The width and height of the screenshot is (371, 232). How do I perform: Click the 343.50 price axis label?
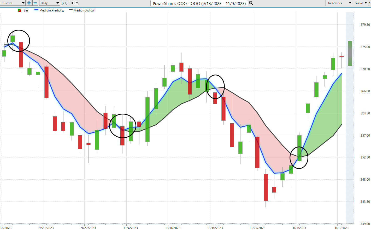(x=365, y=202)
